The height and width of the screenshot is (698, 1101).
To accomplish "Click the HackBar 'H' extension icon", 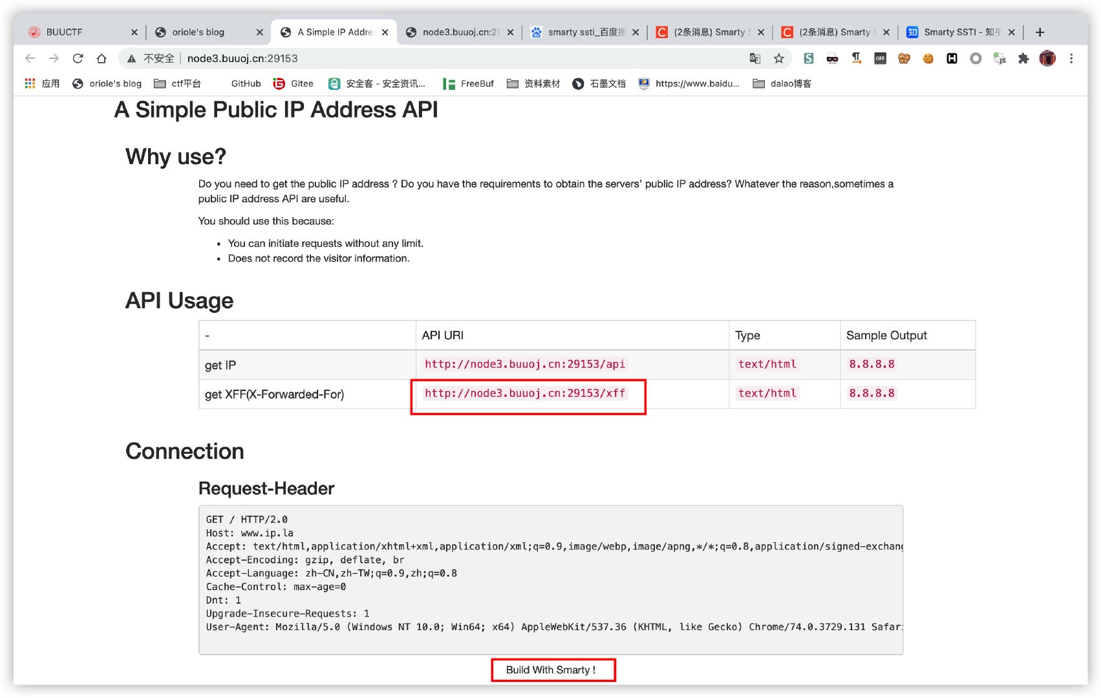I will click(x=952, y=59).
